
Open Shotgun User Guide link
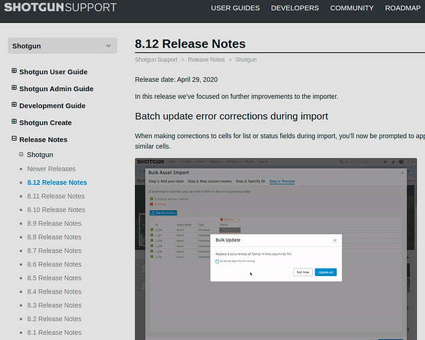pyautogui.click(x=54, y=72)
